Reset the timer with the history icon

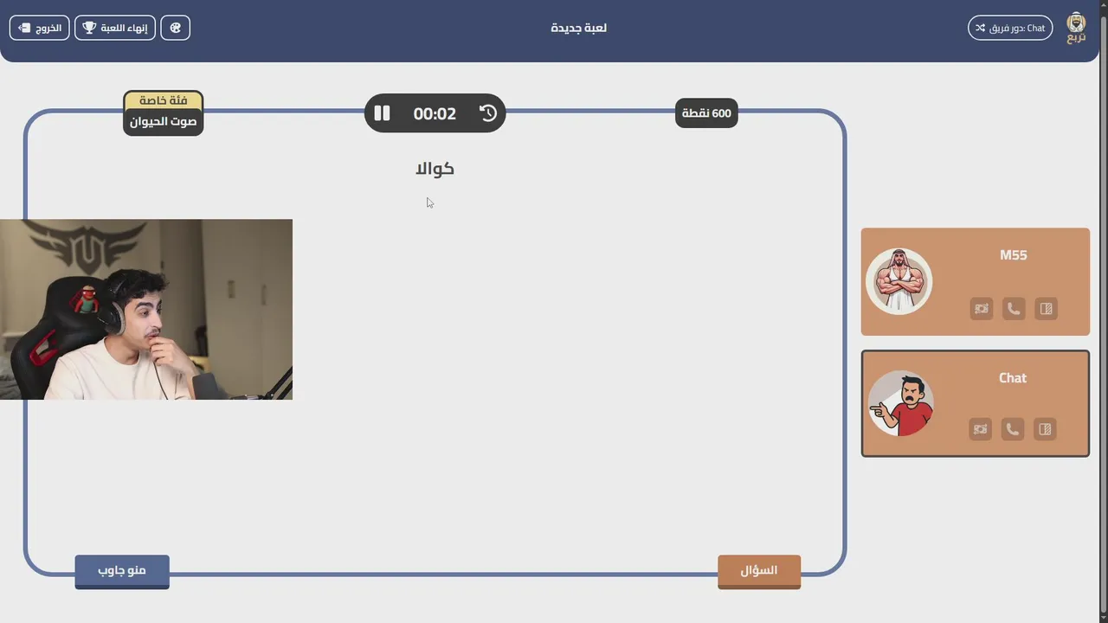pyautogui.click(x=488, y=113)
